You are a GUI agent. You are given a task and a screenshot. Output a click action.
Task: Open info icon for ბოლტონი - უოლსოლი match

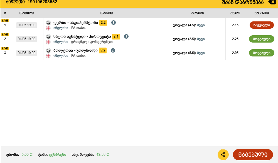(x=113, y=50)
